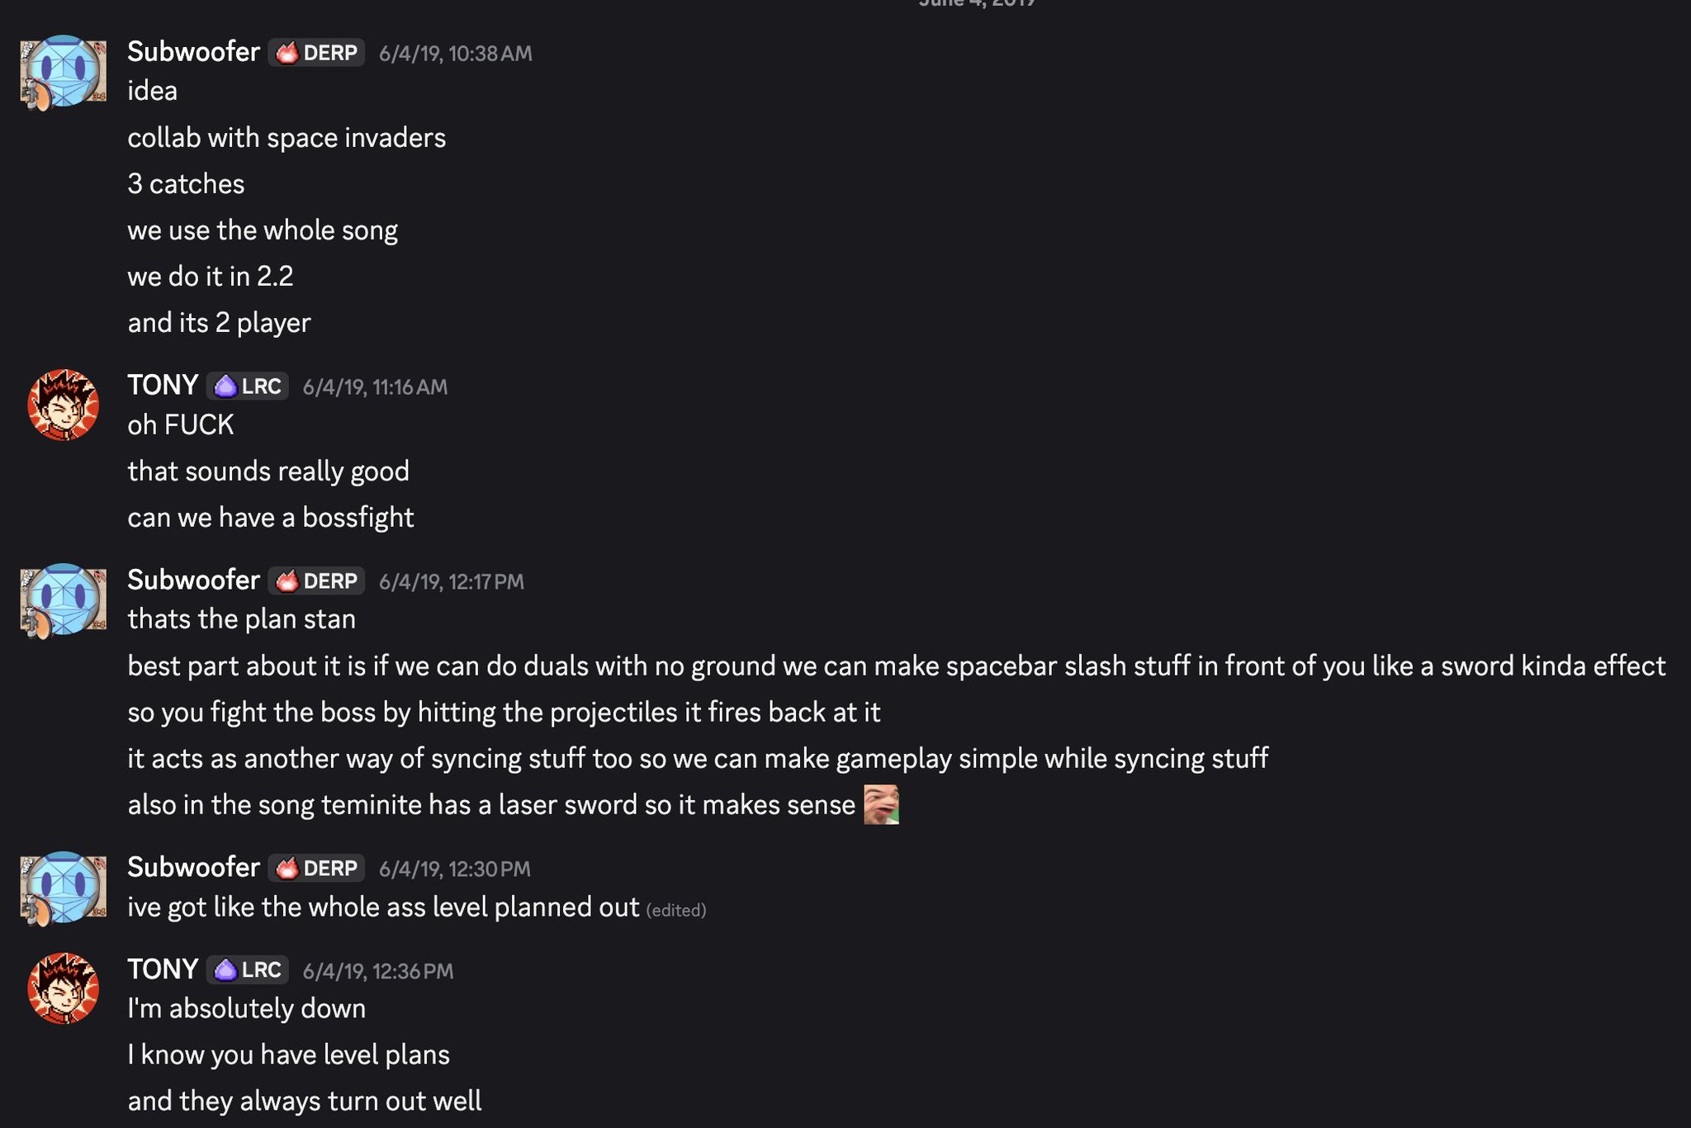Click Subwoofer's avatar on the 12:30 PM message

[x=64, y=888]
